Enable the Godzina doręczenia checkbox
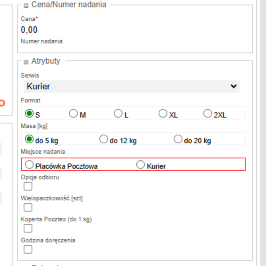The image size is (266, 266). tap(28, 249)
